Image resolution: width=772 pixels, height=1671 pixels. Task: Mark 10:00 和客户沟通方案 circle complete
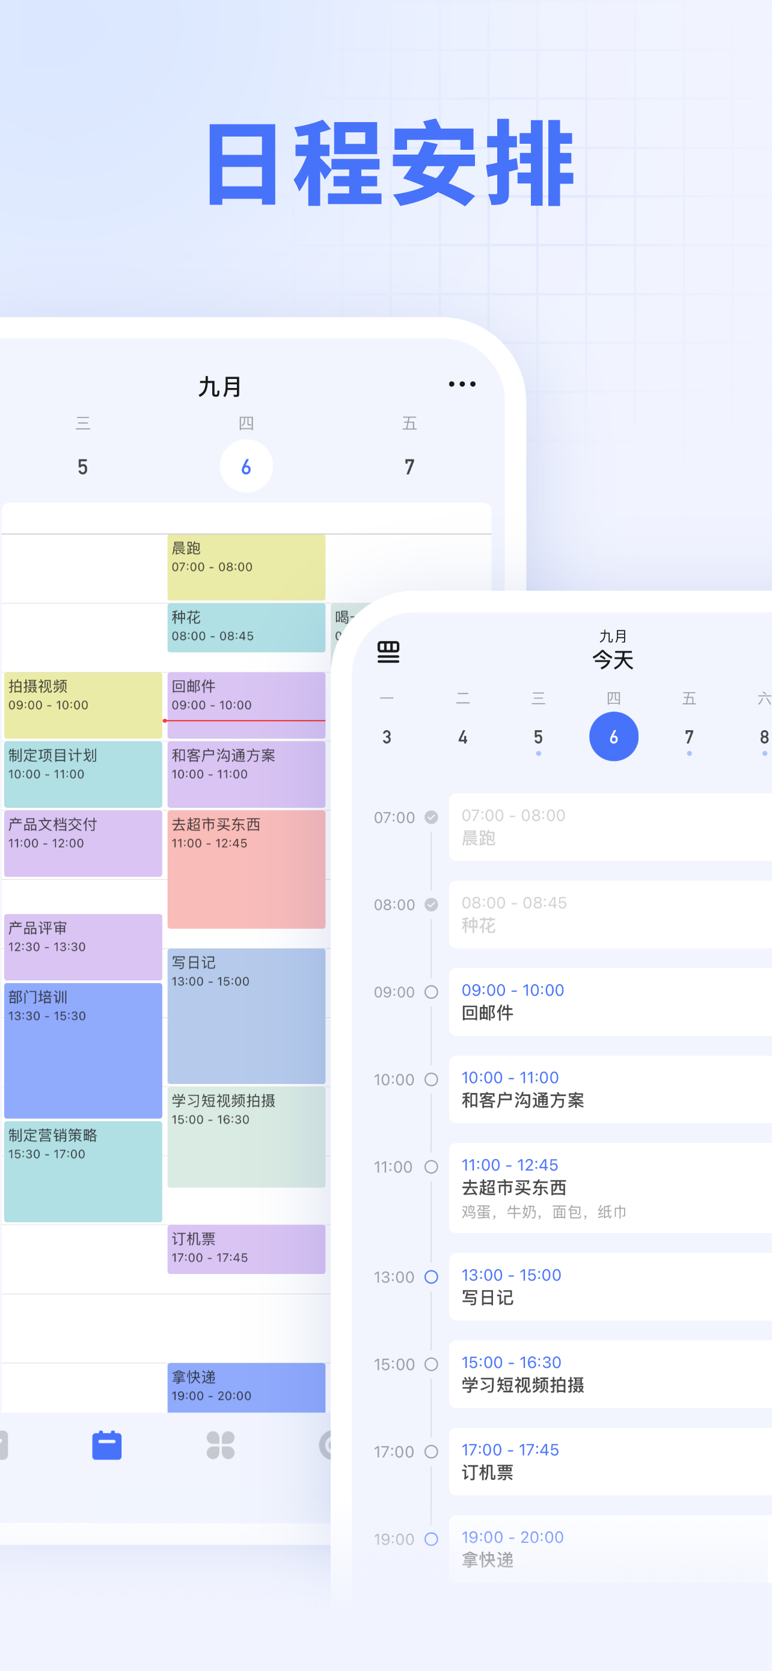[x=431, y=1079]
